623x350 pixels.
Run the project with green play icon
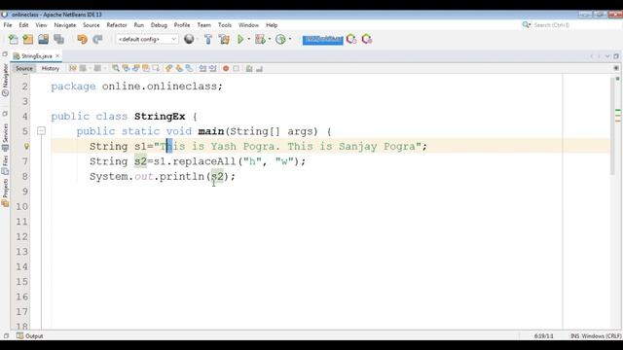coord(240,39)
